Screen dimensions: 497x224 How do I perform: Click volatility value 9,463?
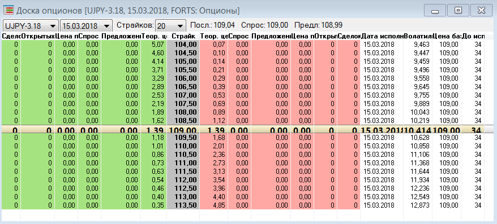417,45
